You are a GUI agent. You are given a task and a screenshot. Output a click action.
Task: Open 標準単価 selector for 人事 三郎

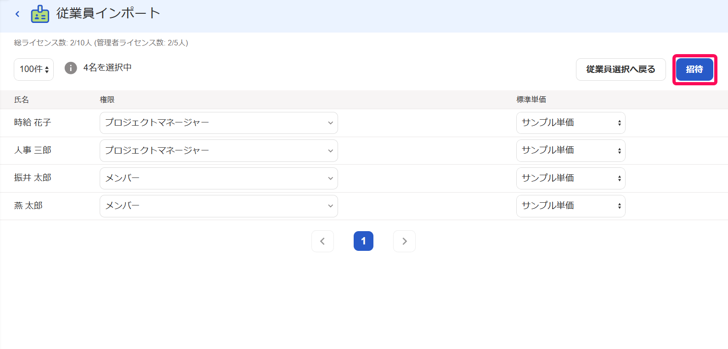[570, 150]
